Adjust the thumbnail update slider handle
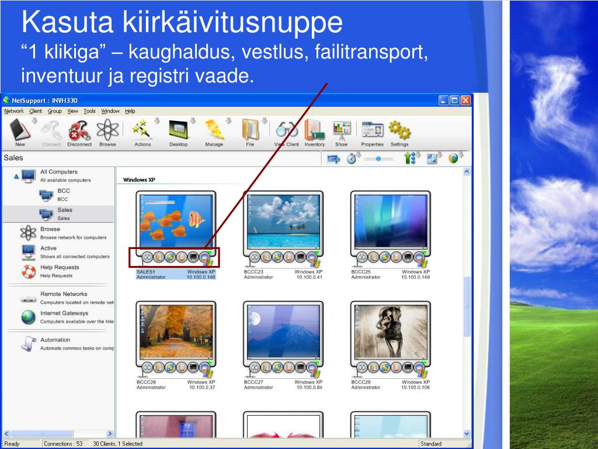598x449 pixels. pos(378,159)
